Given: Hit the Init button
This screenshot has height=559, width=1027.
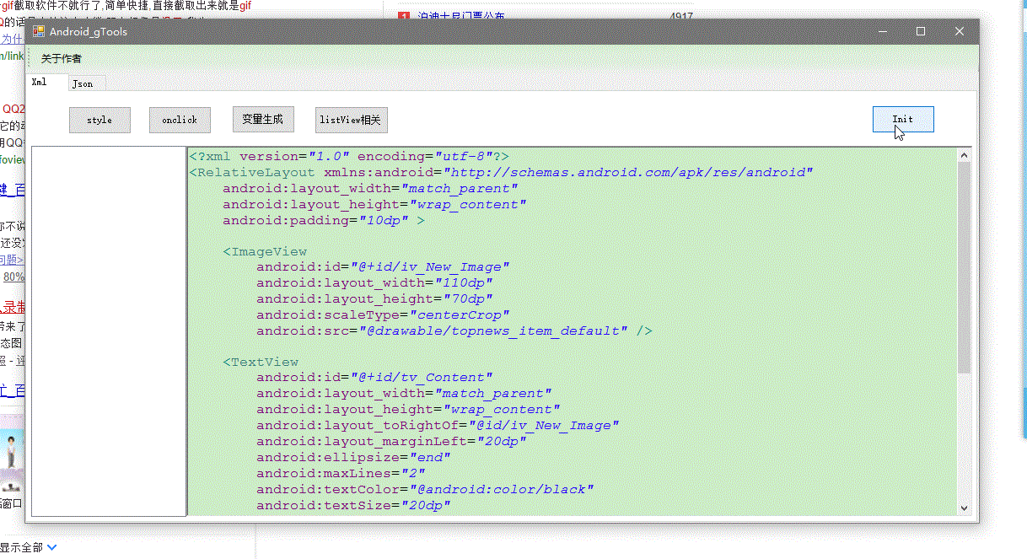Looking at the screenshot, I should (902, 119).
